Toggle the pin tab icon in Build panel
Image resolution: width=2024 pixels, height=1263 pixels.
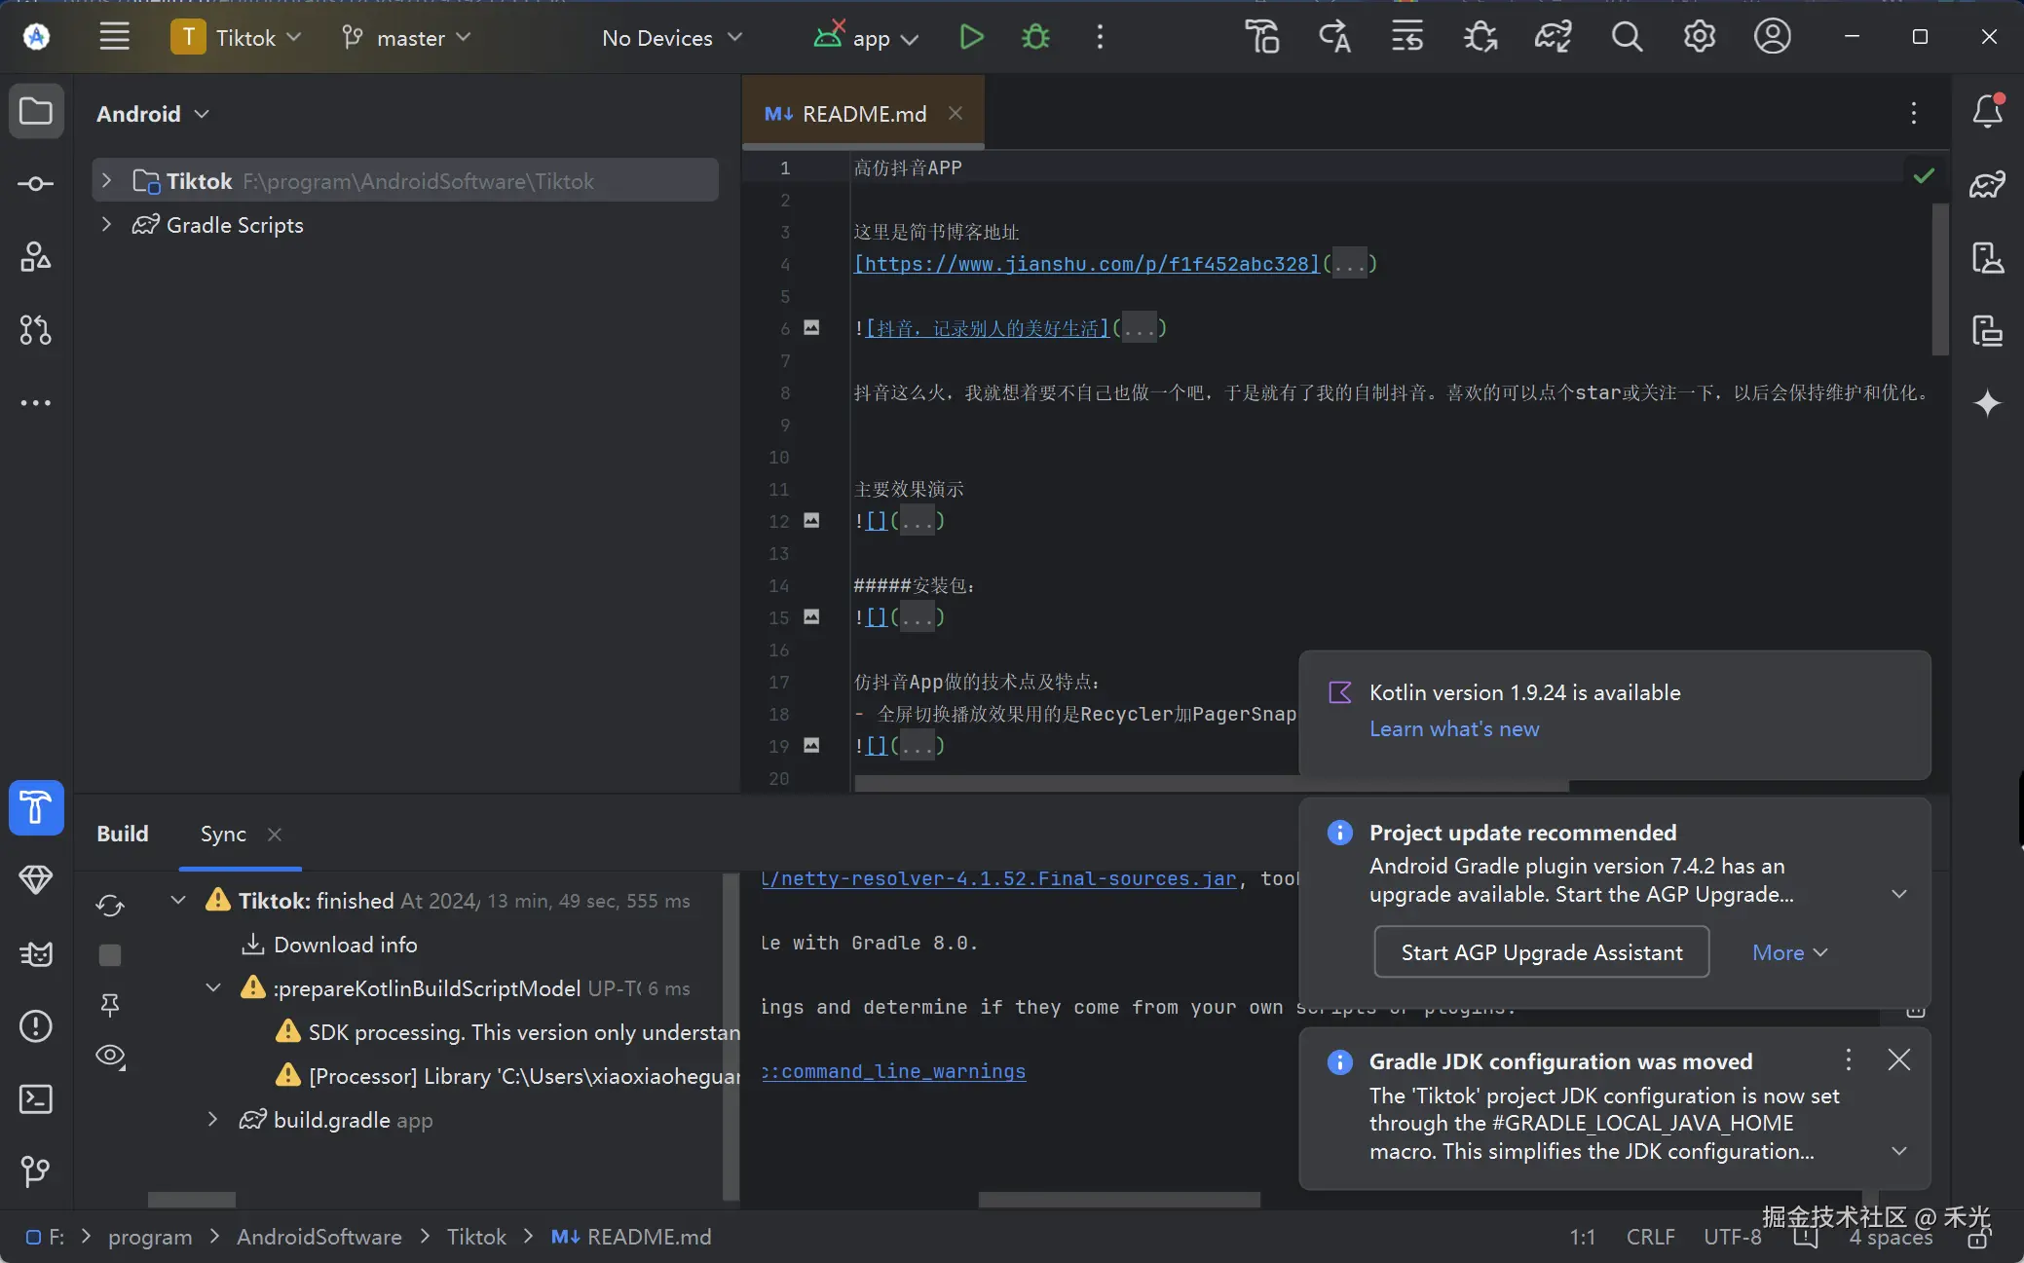(110, 1005)
